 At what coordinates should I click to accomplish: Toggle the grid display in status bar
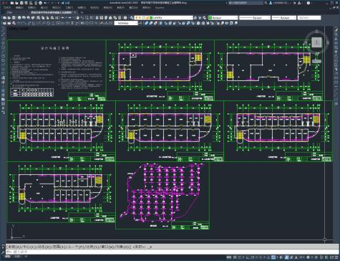(x=235, y=257)
